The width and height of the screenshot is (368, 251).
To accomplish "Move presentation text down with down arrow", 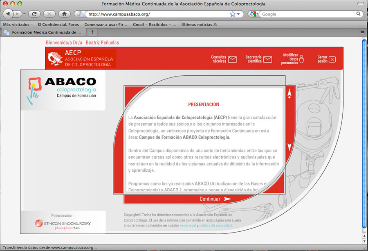I will (289, 147).
